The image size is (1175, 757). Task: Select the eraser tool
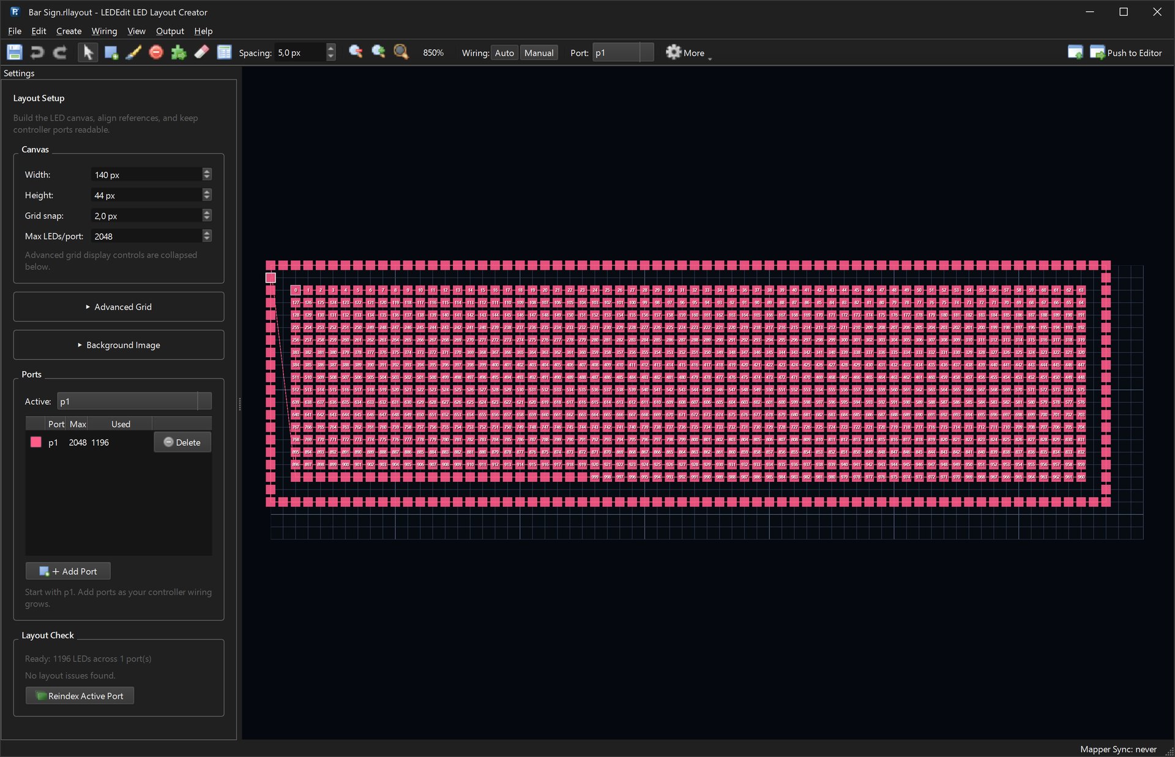(x=201, y=53)
